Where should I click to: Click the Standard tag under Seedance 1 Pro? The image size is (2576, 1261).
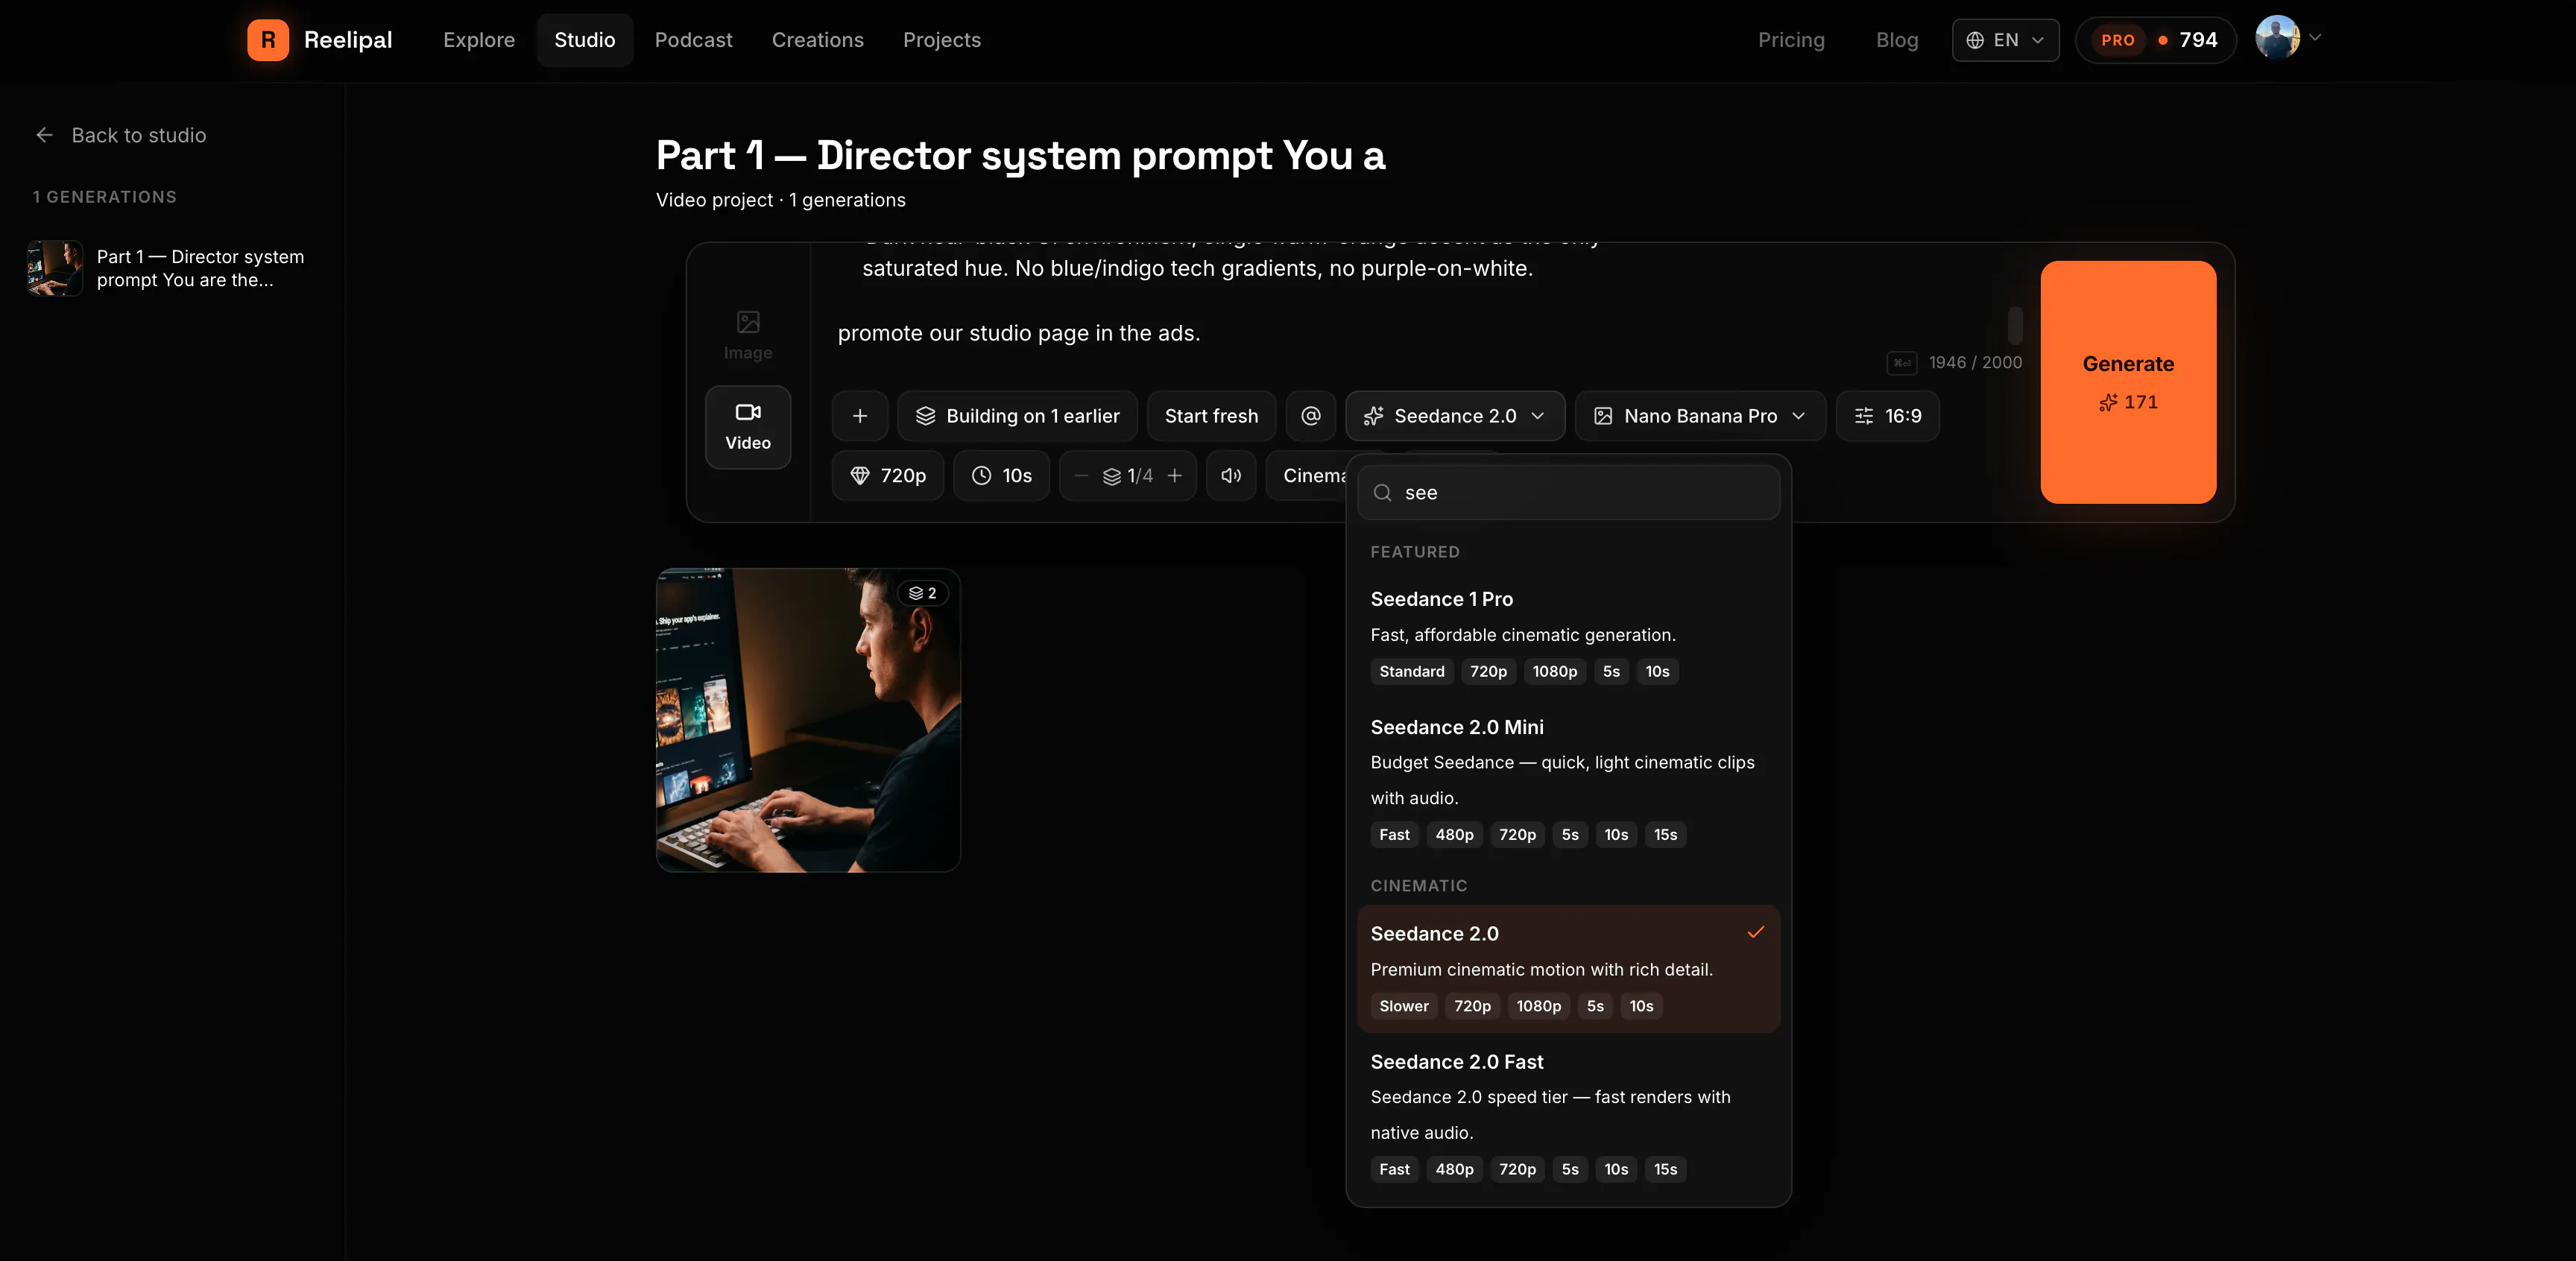[1411, 672]
